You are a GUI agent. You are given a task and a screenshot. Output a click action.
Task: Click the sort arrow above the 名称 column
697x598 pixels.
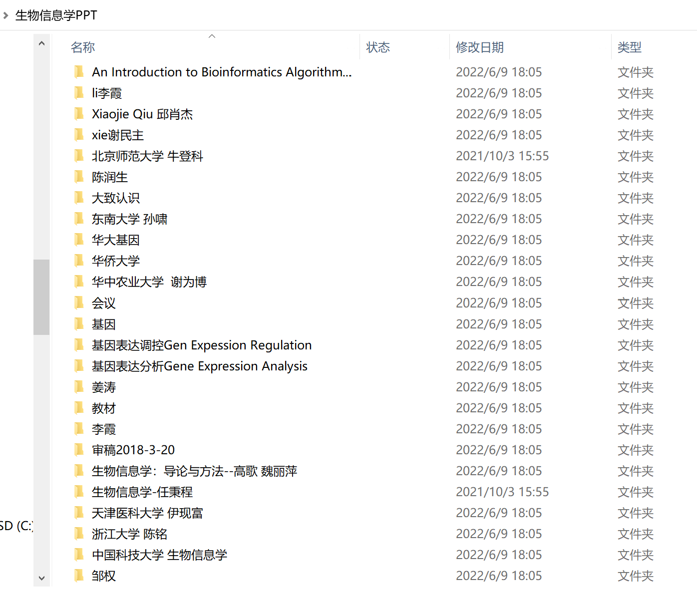(212, 36)
